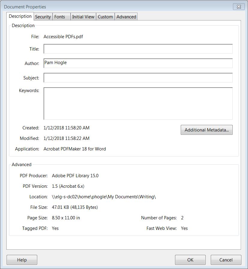Viewport: 248px width, 269px height.
Task: Click the Created date value
Action: point(66,128)
